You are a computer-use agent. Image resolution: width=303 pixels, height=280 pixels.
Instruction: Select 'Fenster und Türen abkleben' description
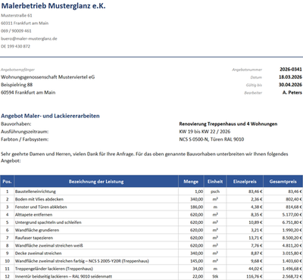tap(41, 207)
